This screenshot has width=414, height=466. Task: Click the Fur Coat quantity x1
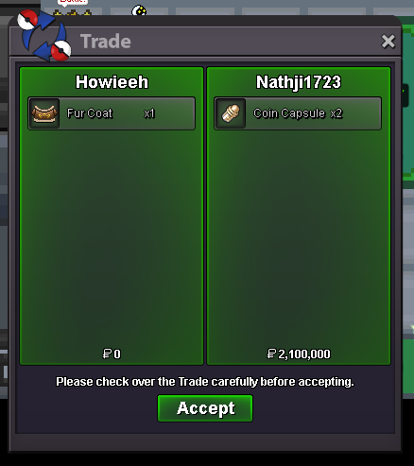click(149, 113)
